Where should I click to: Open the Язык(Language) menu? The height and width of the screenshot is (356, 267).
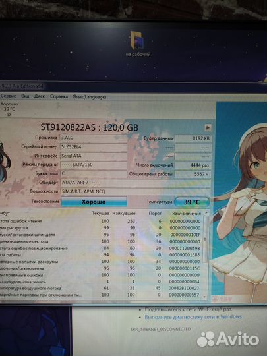point(90,97)
